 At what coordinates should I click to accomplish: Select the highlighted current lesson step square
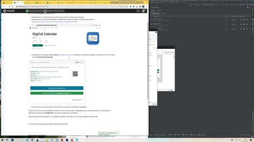[x=45, y=11]
